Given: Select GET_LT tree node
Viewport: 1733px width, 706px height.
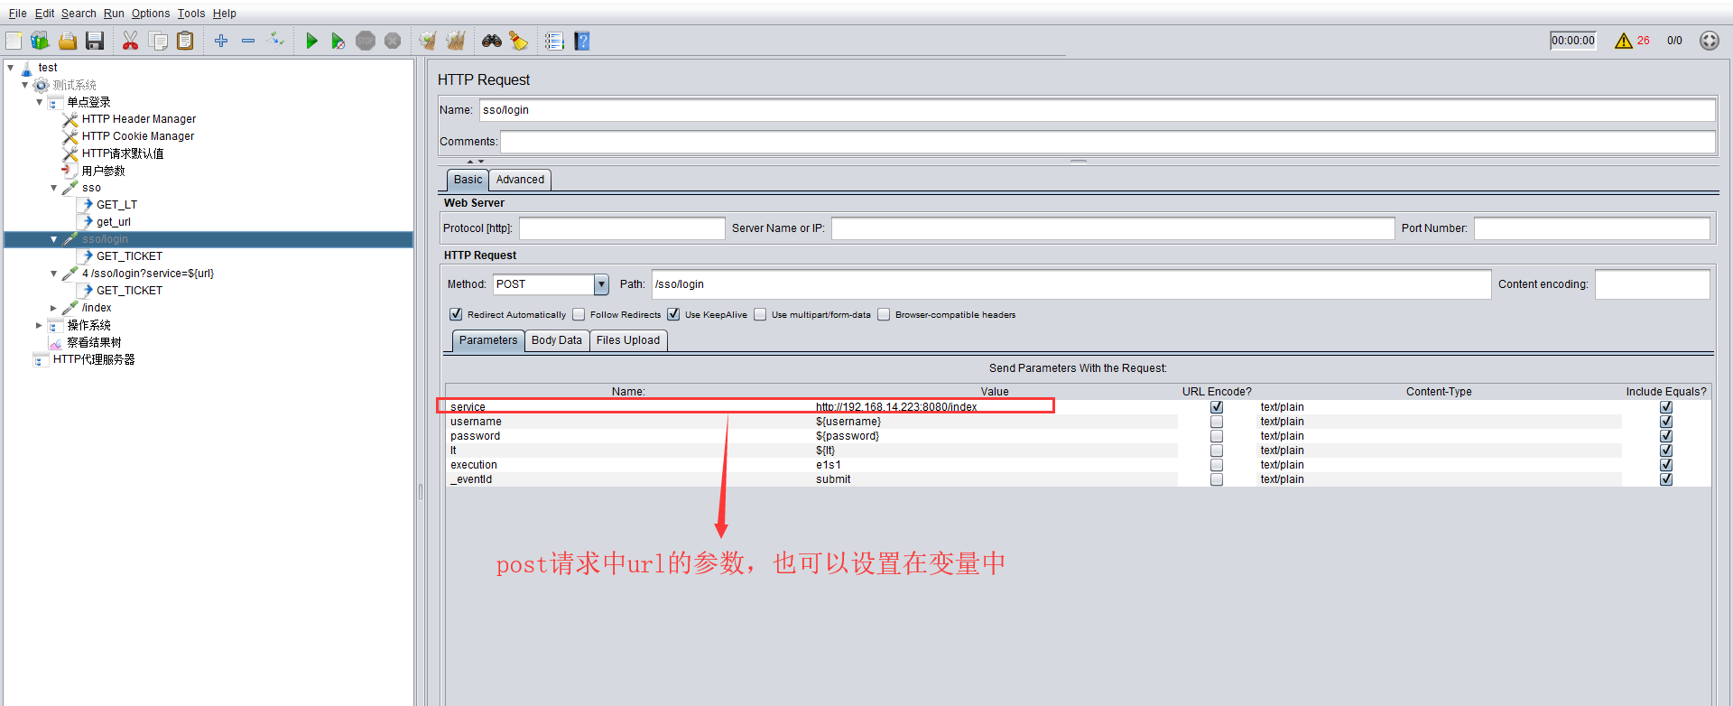Looking at the screenshot, I should pyautogui.click(x=116, y=205).
